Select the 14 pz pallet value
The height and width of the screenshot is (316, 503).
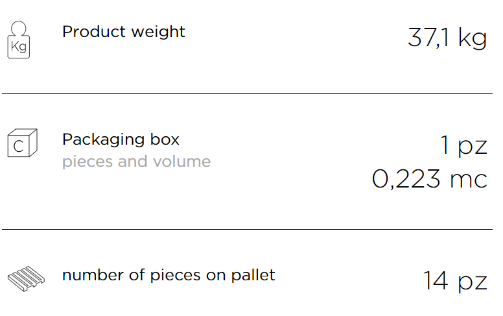coord(455,281)
